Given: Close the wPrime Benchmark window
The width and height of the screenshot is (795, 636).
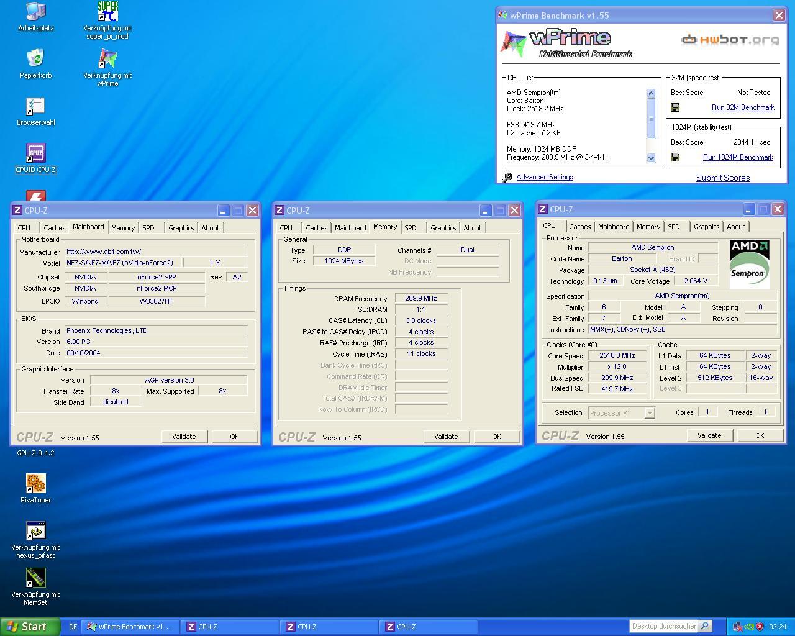Looking at the screenshot, I should (x=779, y=15).
